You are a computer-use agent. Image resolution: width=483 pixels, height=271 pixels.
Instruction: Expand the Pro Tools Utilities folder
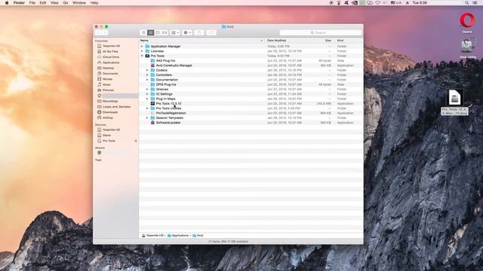[x=147, y=108]
